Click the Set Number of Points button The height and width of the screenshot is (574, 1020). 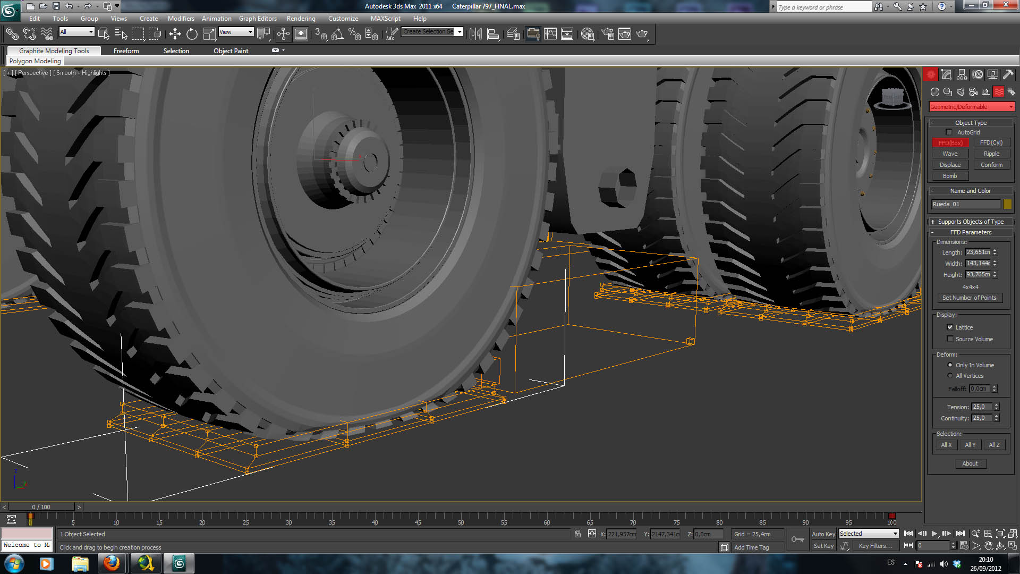(969, 298)
